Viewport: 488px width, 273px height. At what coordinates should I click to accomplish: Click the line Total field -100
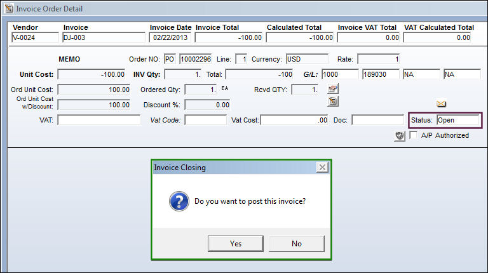(x=259, y=74)
